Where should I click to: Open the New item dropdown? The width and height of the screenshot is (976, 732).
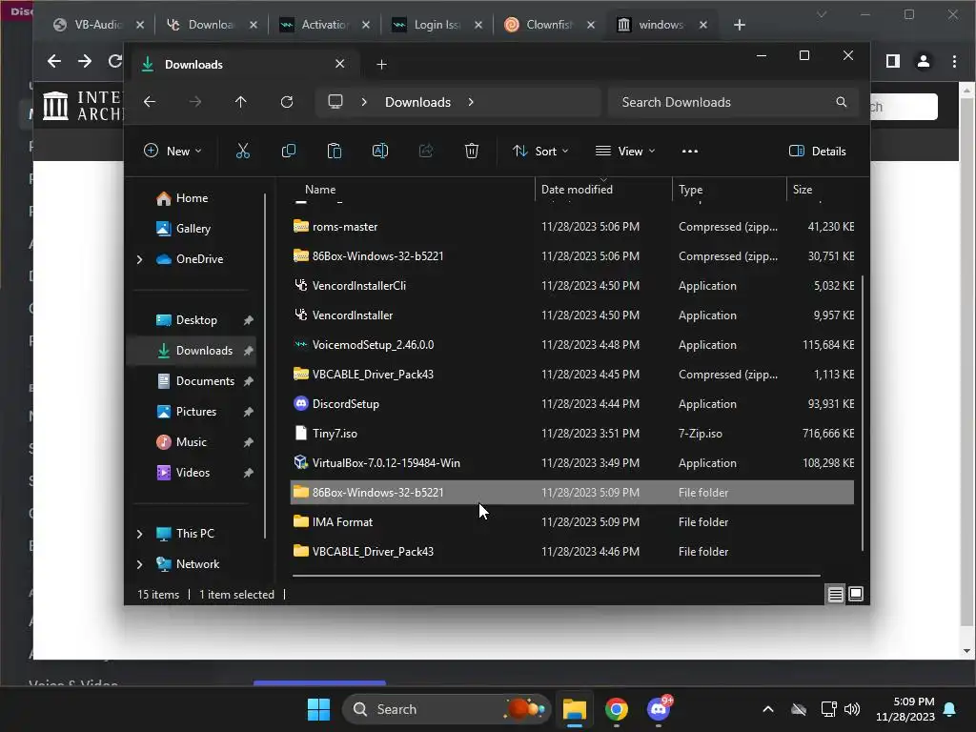pos(173,152)
